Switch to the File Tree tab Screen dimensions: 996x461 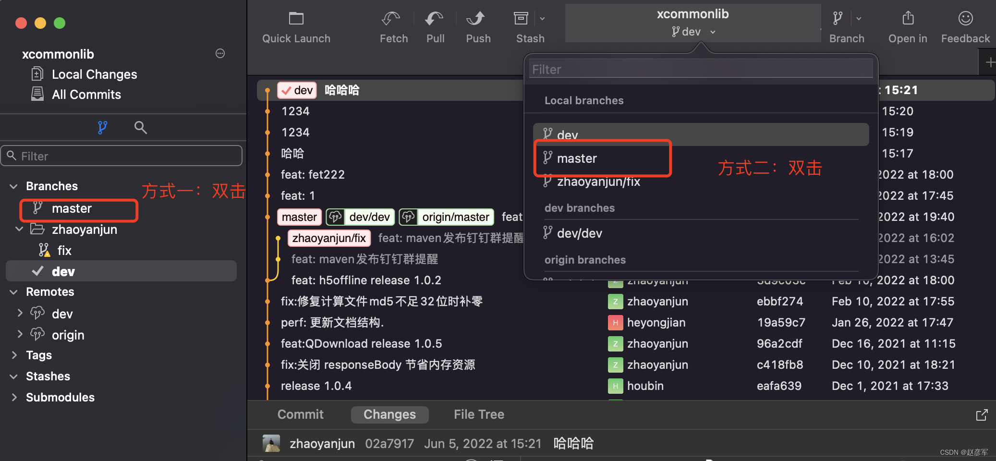coord(479,414)
